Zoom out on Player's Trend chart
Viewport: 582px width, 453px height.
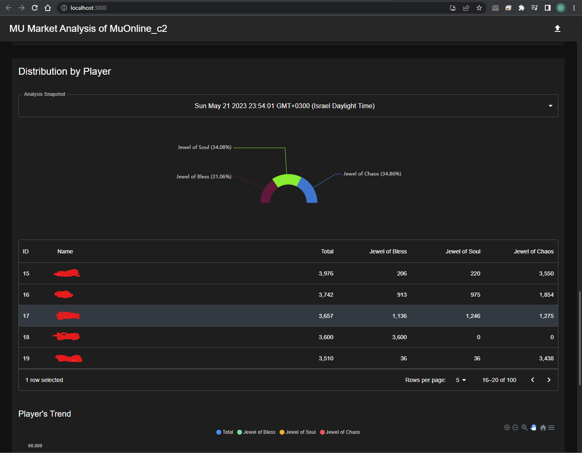515,427
